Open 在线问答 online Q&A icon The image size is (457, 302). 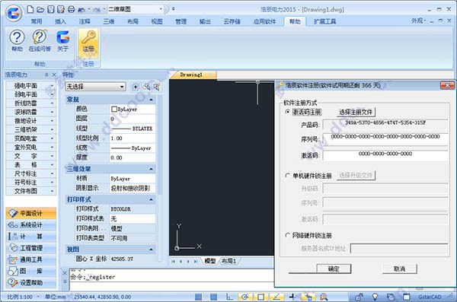click(40, 41)
